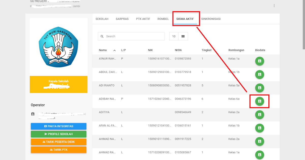Viewport: 305px width, 160px height.
Task: Click the search magnifier icon
Action: pyautogui.click(x=102, y=36)
